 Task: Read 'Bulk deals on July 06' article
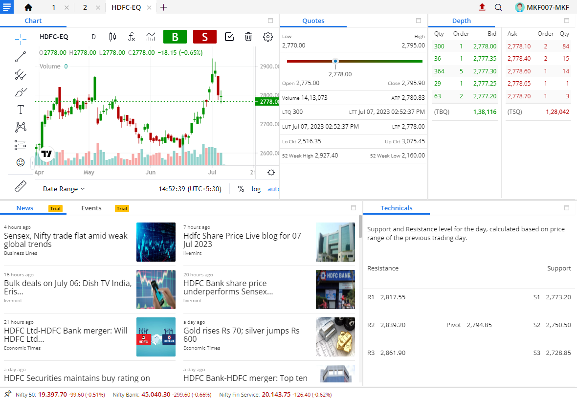pos(67,288)
